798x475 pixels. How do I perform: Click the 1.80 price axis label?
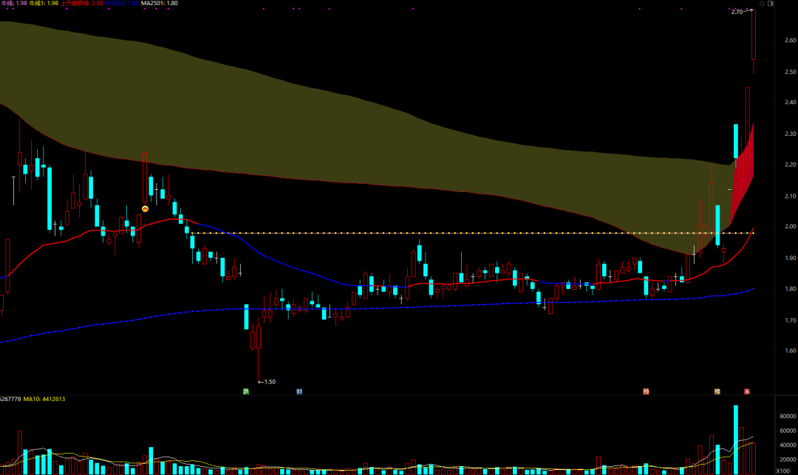[791, 289]
